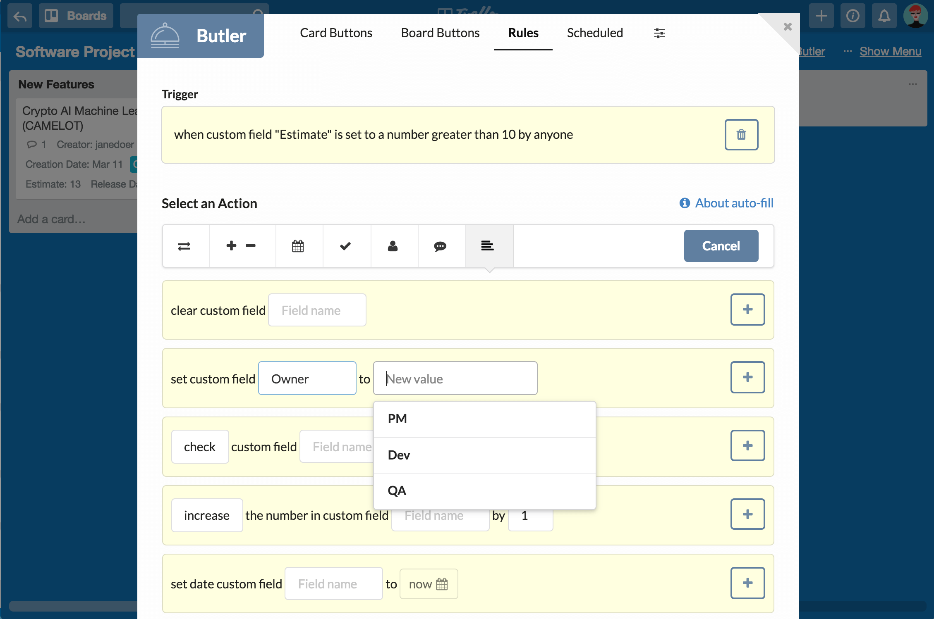934x619 pixels.
Task: Select the move-card arrows action category
Action: point(184,246)
